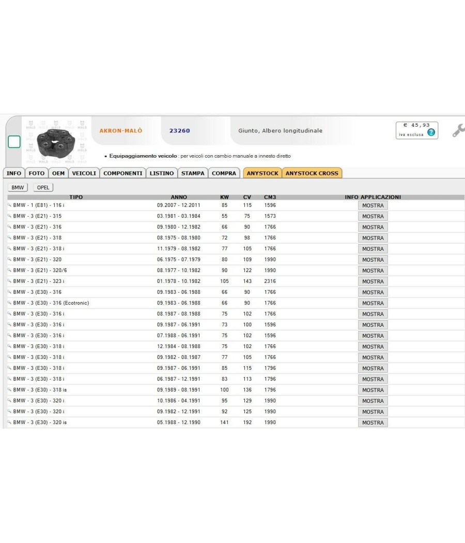Click MOSTRA for BMW 3 (E30) 316 (Ecotronic)
This screenshot has width=465, height=543.
pyautogui.click(x=373, y=303)
